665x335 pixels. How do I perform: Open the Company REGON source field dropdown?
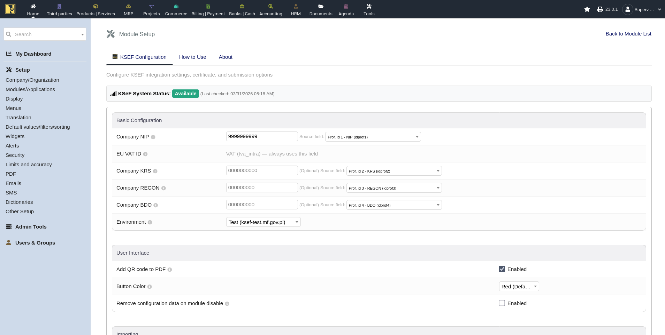[x=394, y=188]
